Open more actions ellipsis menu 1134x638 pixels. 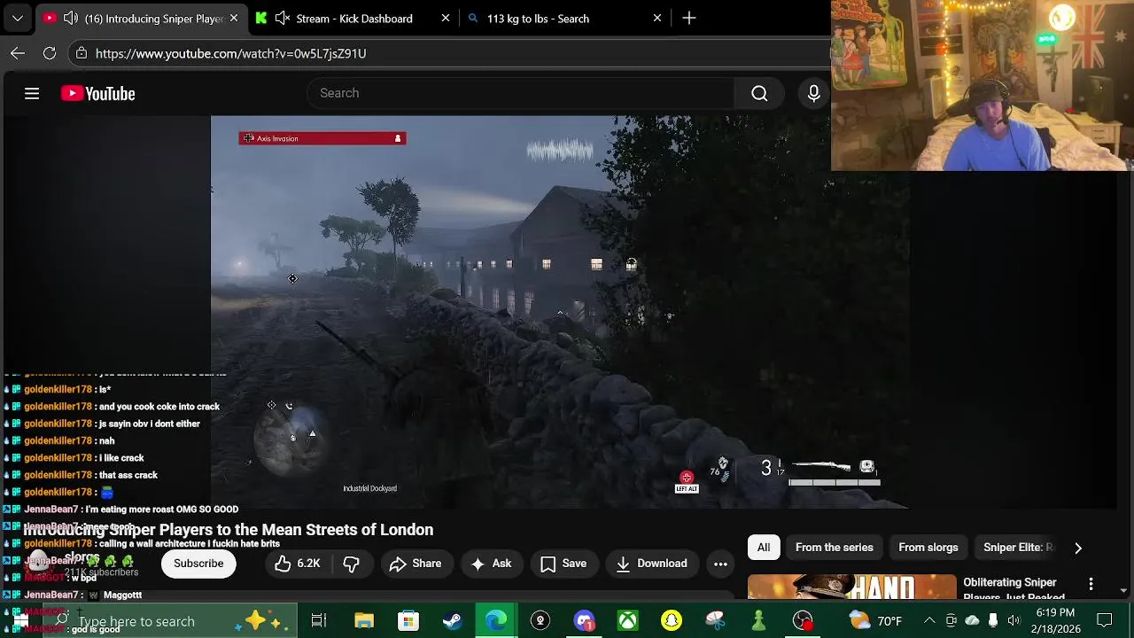(720, 564)
